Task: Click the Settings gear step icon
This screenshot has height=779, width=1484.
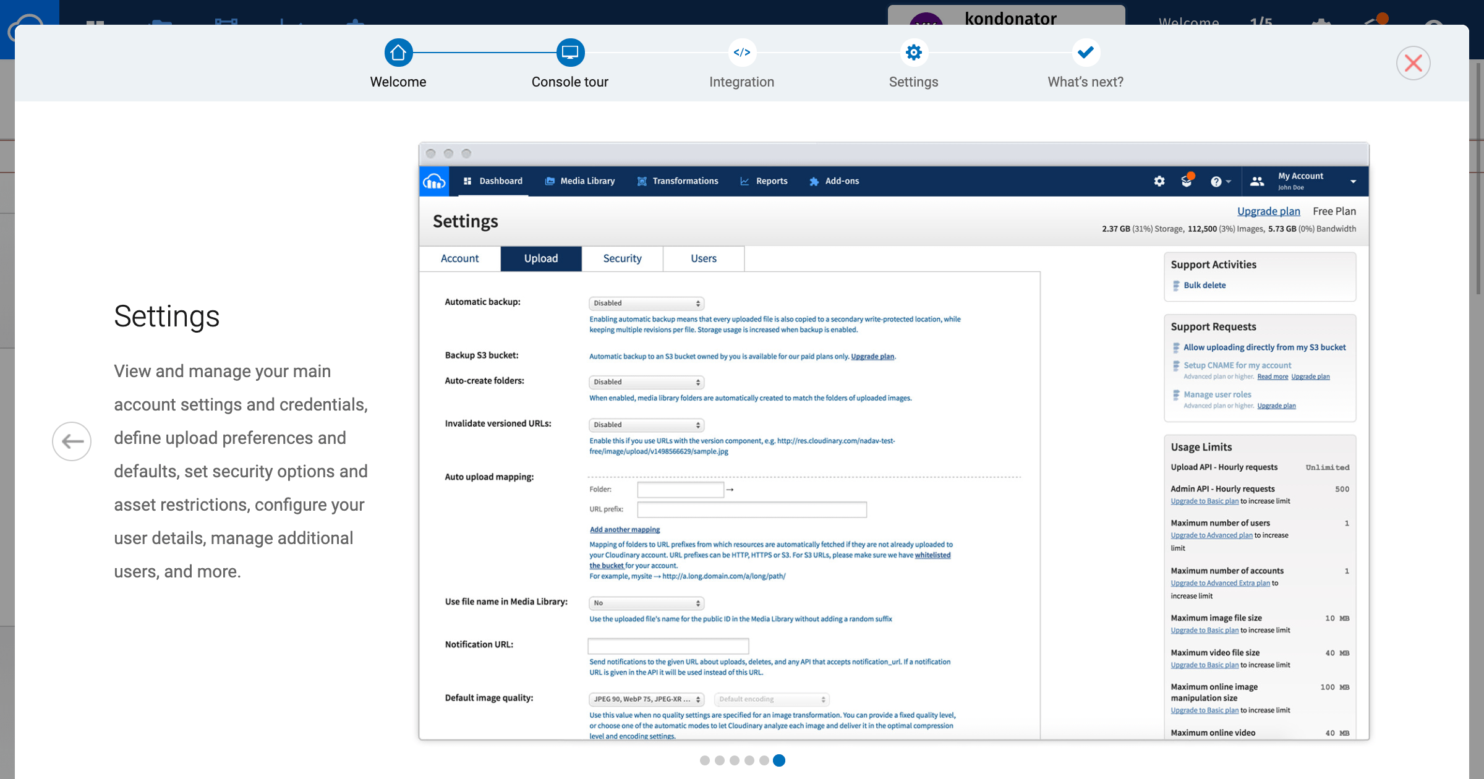Action: [913, 53]
